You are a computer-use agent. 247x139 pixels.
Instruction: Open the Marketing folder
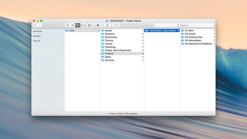[x=122, y=47]
